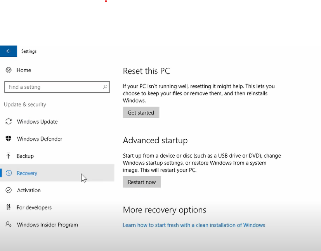
Task: Click the Update & security label
Action: (25, 104)
